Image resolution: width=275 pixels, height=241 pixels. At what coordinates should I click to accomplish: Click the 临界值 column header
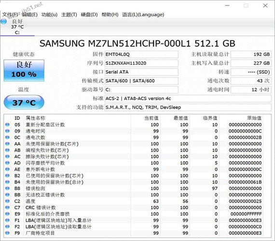[x=210, y=118]
